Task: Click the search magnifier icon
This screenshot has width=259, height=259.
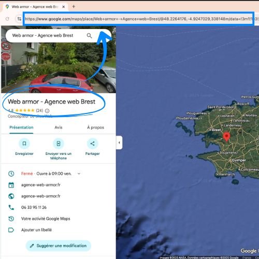Action: point(89,36)
